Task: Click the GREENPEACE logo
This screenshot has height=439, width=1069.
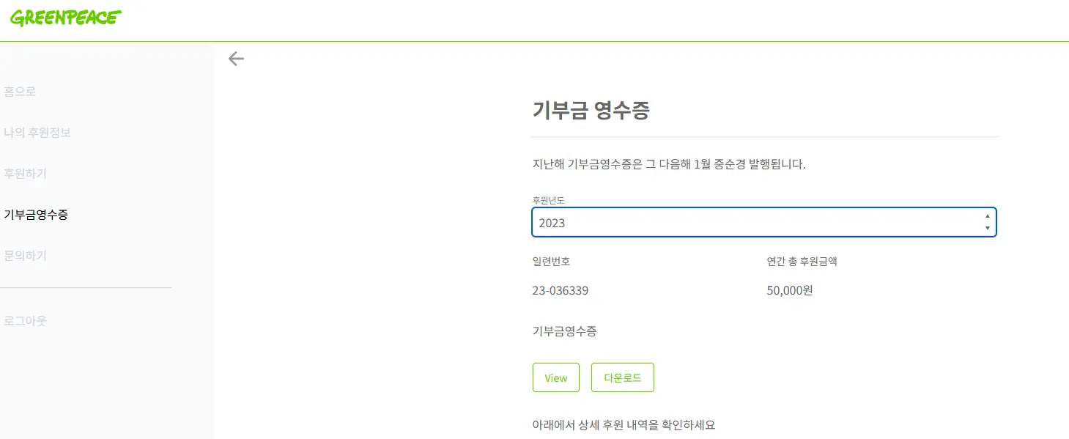Action: click(x=66, y=18)
